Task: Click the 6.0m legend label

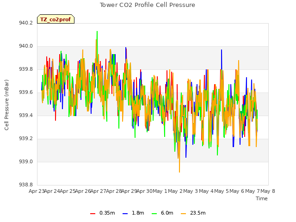Action: [x=167, y=213]
